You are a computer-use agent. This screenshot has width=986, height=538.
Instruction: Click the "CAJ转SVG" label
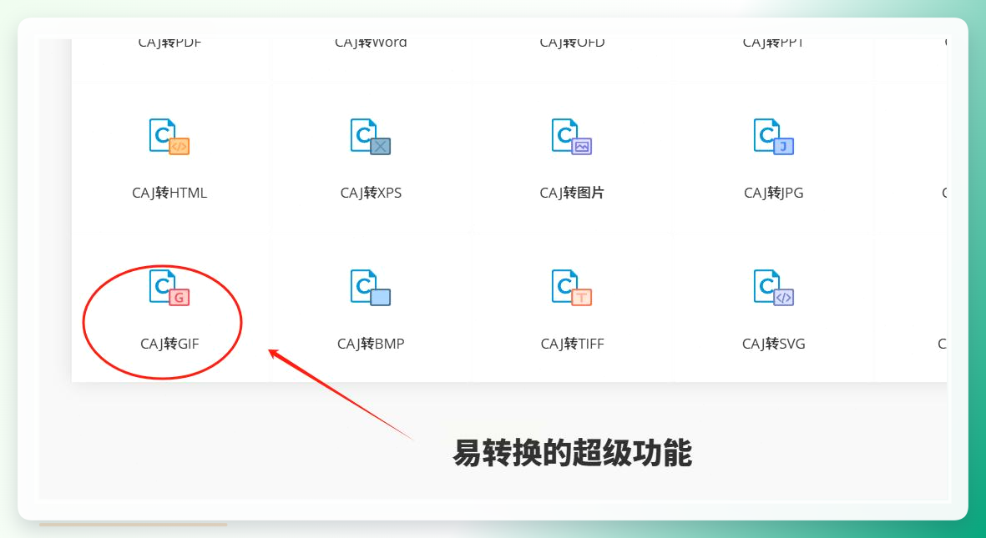(773, 344)
